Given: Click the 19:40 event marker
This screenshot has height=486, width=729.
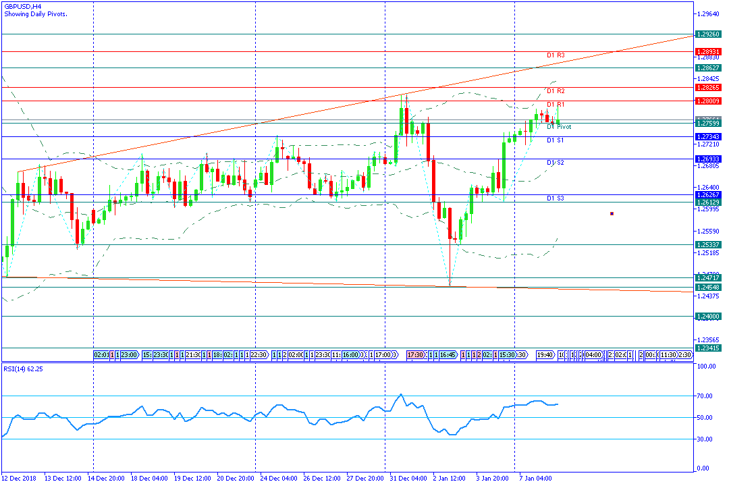Looking at the screenshot, I should click(545, 355).
